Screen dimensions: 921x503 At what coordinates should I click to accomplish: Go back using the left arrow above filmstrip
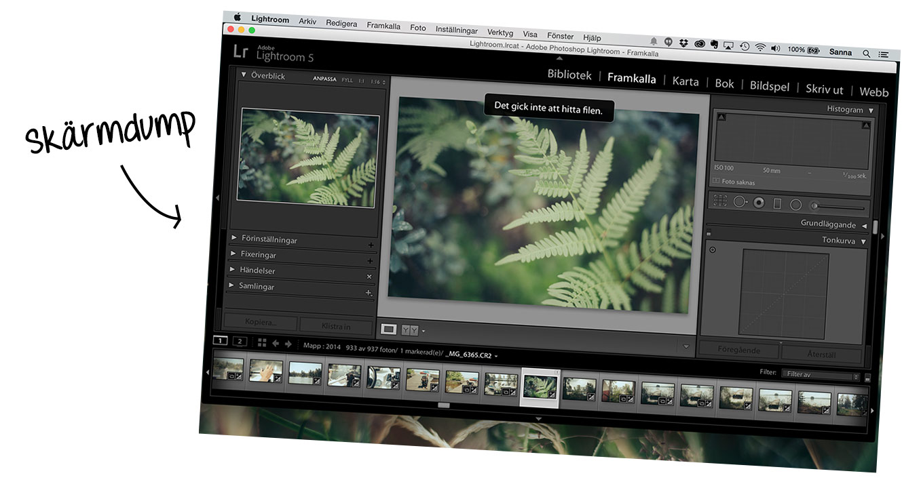point(276,344)
